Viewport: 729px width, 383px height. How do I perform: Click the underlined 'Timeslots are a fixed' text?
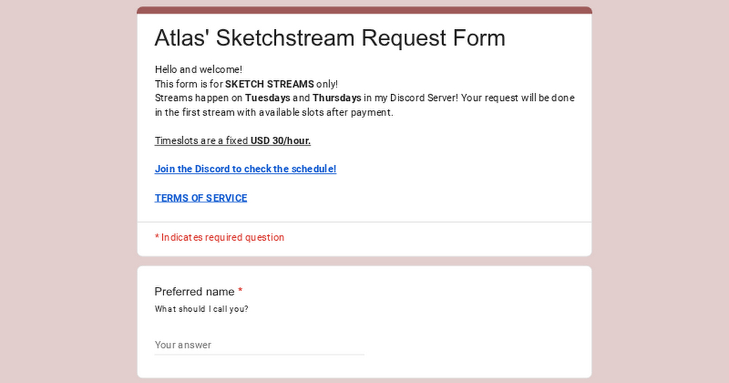(x=202, y=141)
